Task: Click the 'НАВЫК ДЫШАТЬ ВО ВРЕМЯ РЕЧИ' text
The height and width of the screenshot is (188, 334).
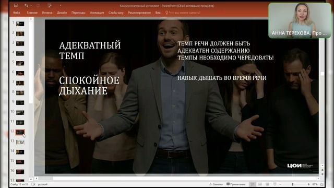Action: [x=222, y=78]
